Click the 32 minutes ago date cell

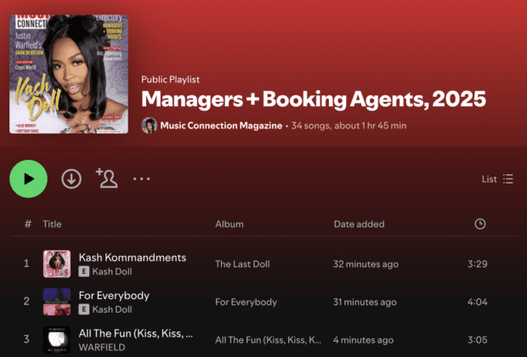click(365, 264)
